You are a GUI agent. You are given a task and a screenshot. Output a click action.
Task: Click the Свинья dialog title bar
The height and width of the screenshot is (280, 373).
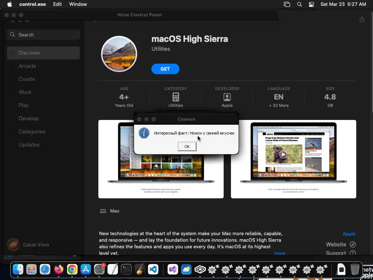(186, 119)
